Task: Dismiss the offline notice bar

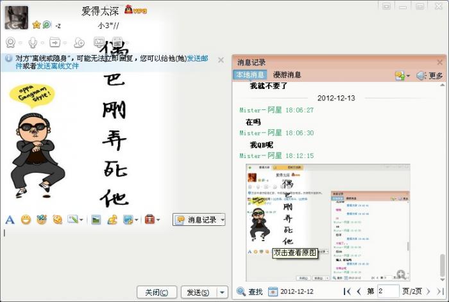Action: [x=221, y=60]
